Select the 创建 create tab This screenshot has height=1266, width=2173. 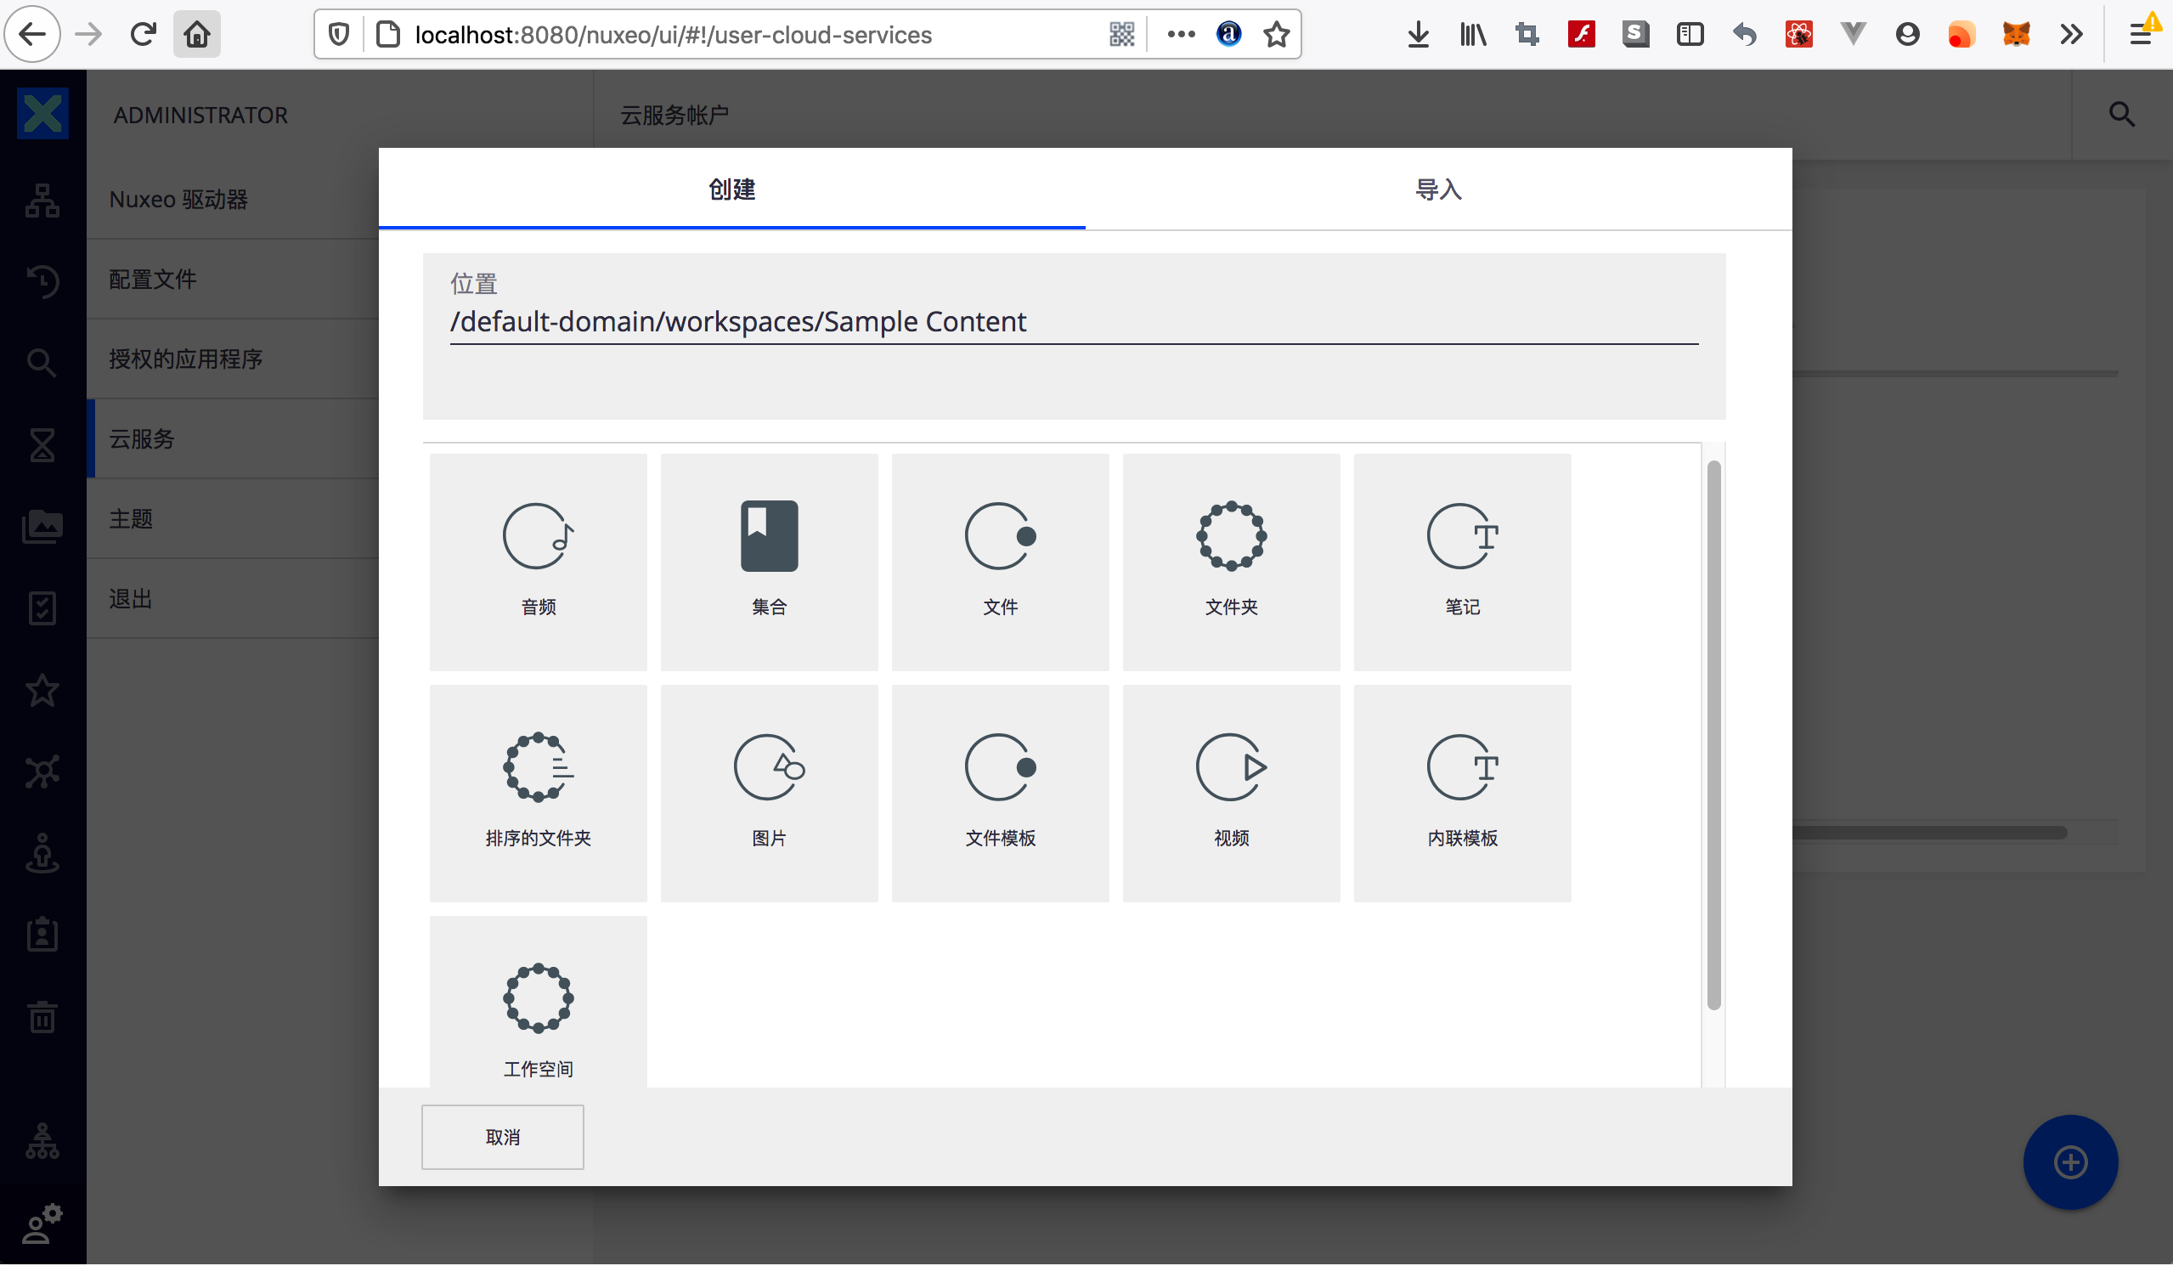point(731,189)
